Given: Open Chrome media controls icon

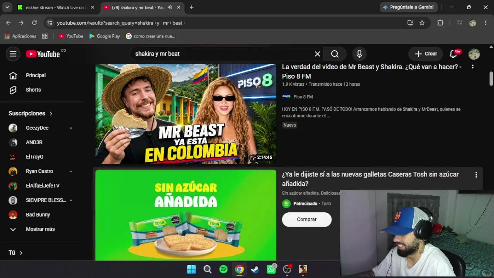Looking at the screenshot, I should [459, 23].
